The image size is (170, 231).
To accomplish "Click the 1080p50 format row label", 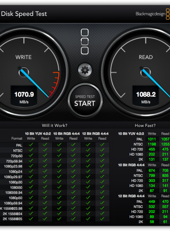I will point(16,198).
